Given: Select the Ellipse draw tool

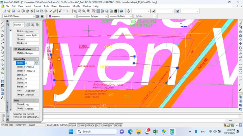Looking at the screenshot, I should [2, 60].
